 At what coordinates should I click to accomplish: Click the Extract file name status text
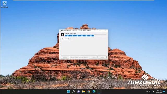pos(70,34)
